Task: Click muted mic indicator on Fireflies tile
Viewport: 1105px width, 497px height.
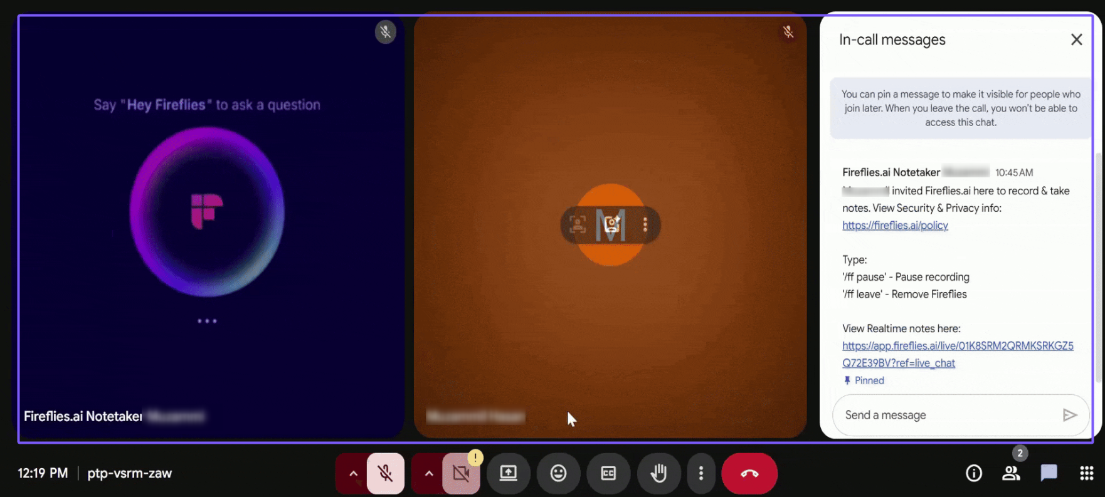Action: [x=386, y=32]
